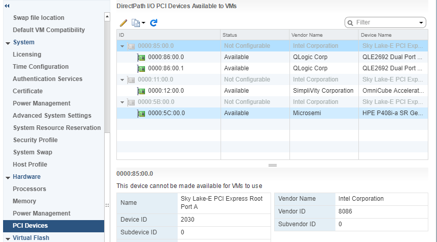Open the copy icon dropdown arrow
437x242 pixels.
tap(143, 23)
